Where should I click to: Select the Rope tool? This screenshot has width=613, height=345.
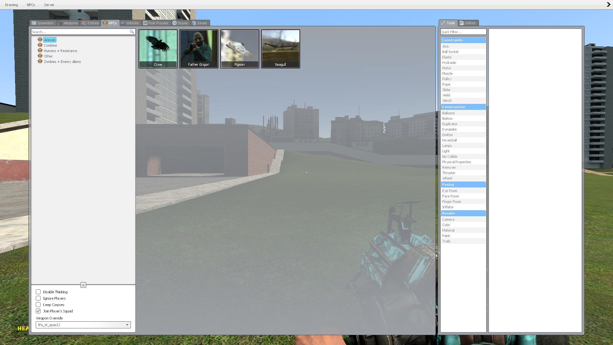point(463,84)
